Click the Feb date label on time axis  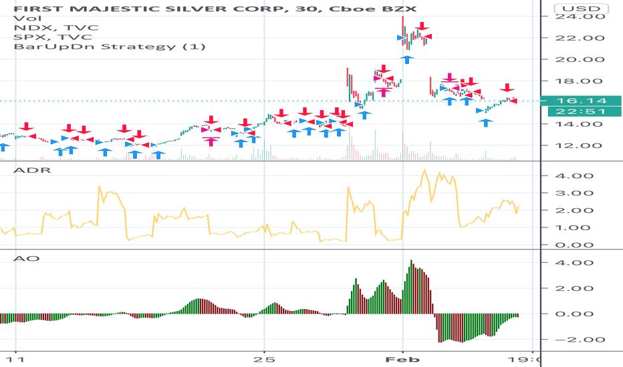[403, 360]
